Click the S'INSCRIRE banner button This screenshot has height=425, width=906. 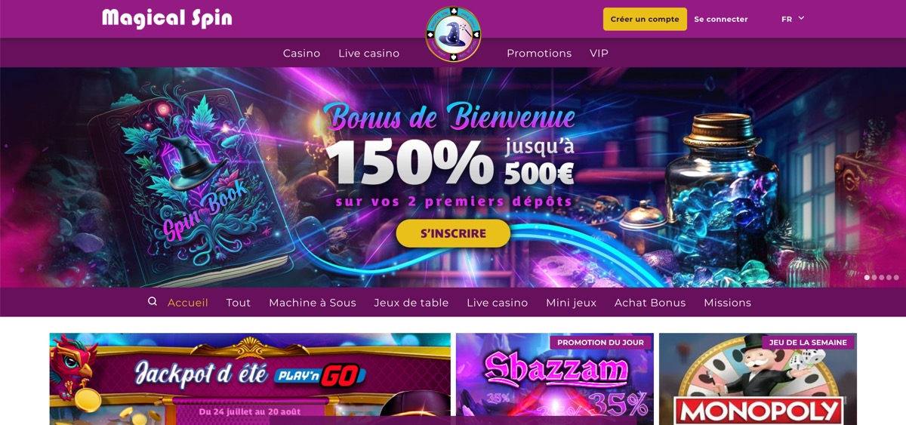(453, 233)
